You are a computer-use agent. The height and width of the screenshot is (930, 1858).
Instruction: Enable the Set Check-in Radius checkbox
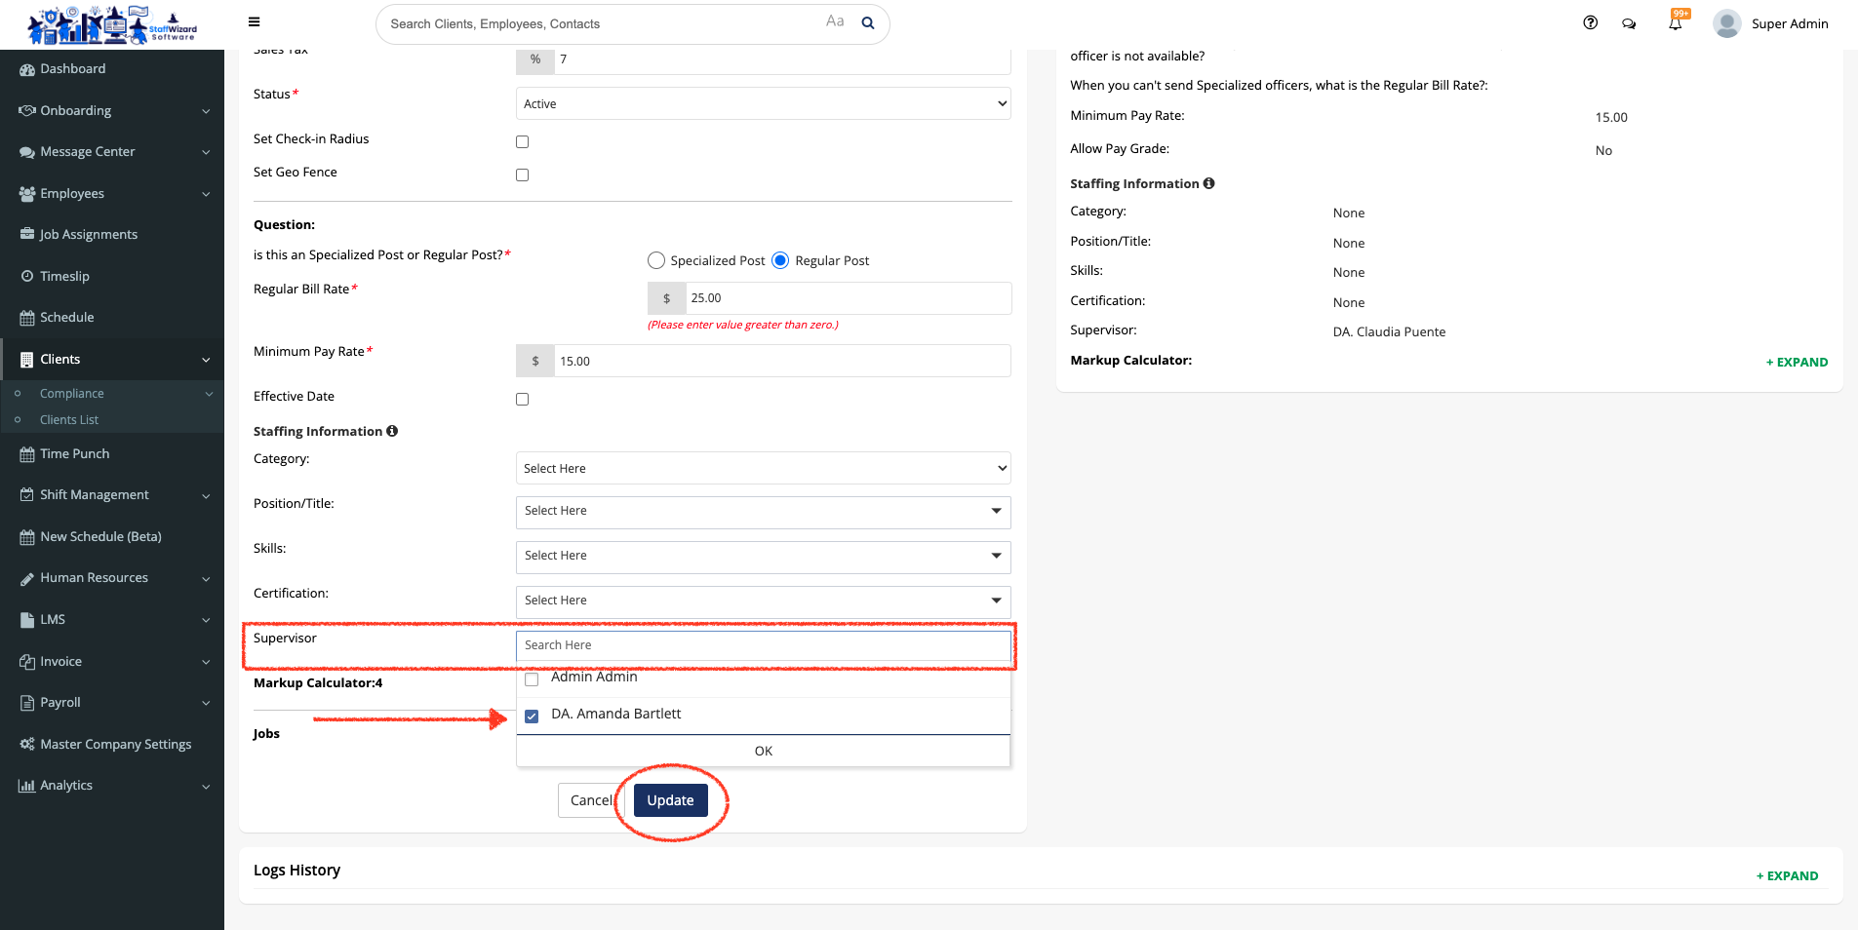[x=523, y=142]
